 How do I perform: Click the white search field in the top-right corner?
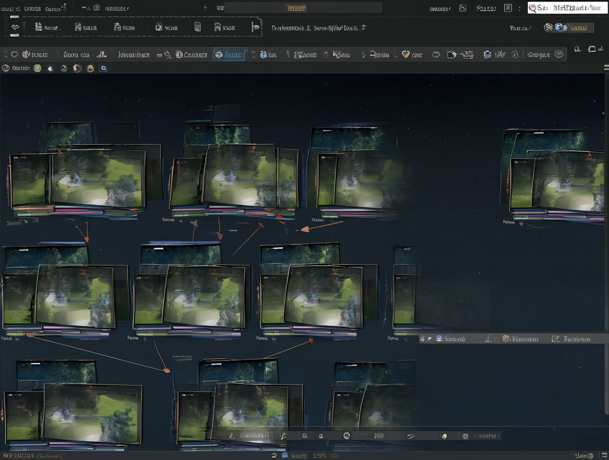point(567,8)
